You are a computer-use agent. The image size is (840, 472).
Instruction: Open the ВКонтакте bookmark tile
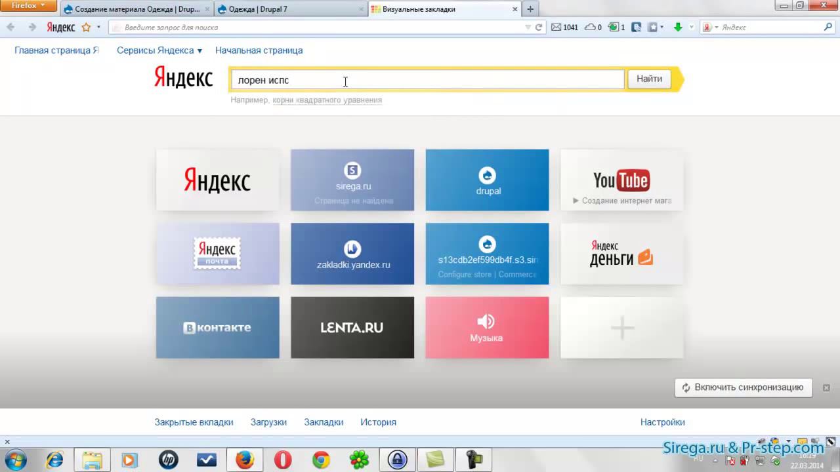pos(217,328)
